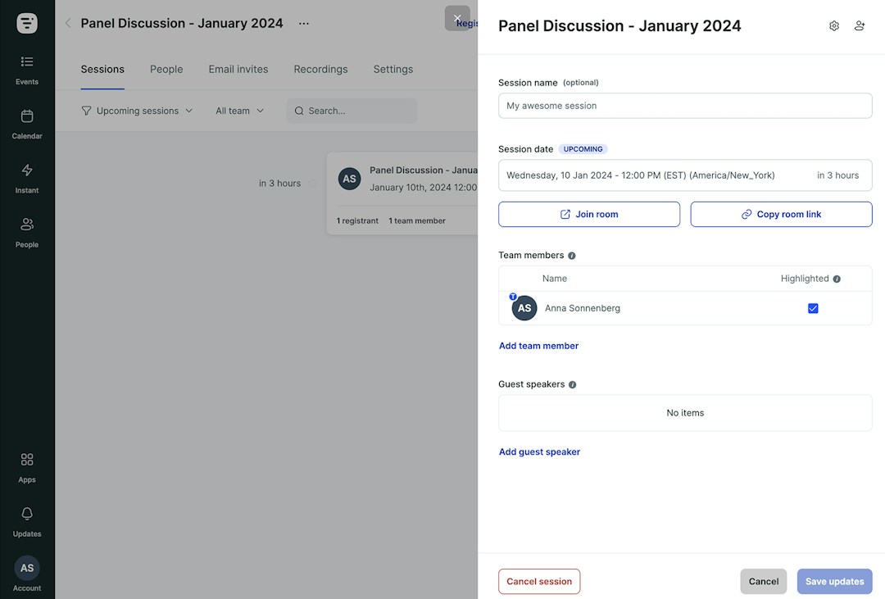This screenshot has height=599, width=885.
Task: Switch to the Settings tab
Action: tap(393, 70)
